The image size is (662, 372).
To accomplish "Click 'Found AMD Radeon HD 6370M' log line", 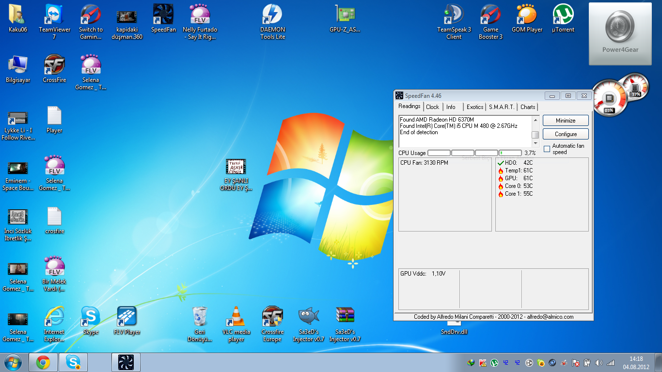I will [437, 120].
